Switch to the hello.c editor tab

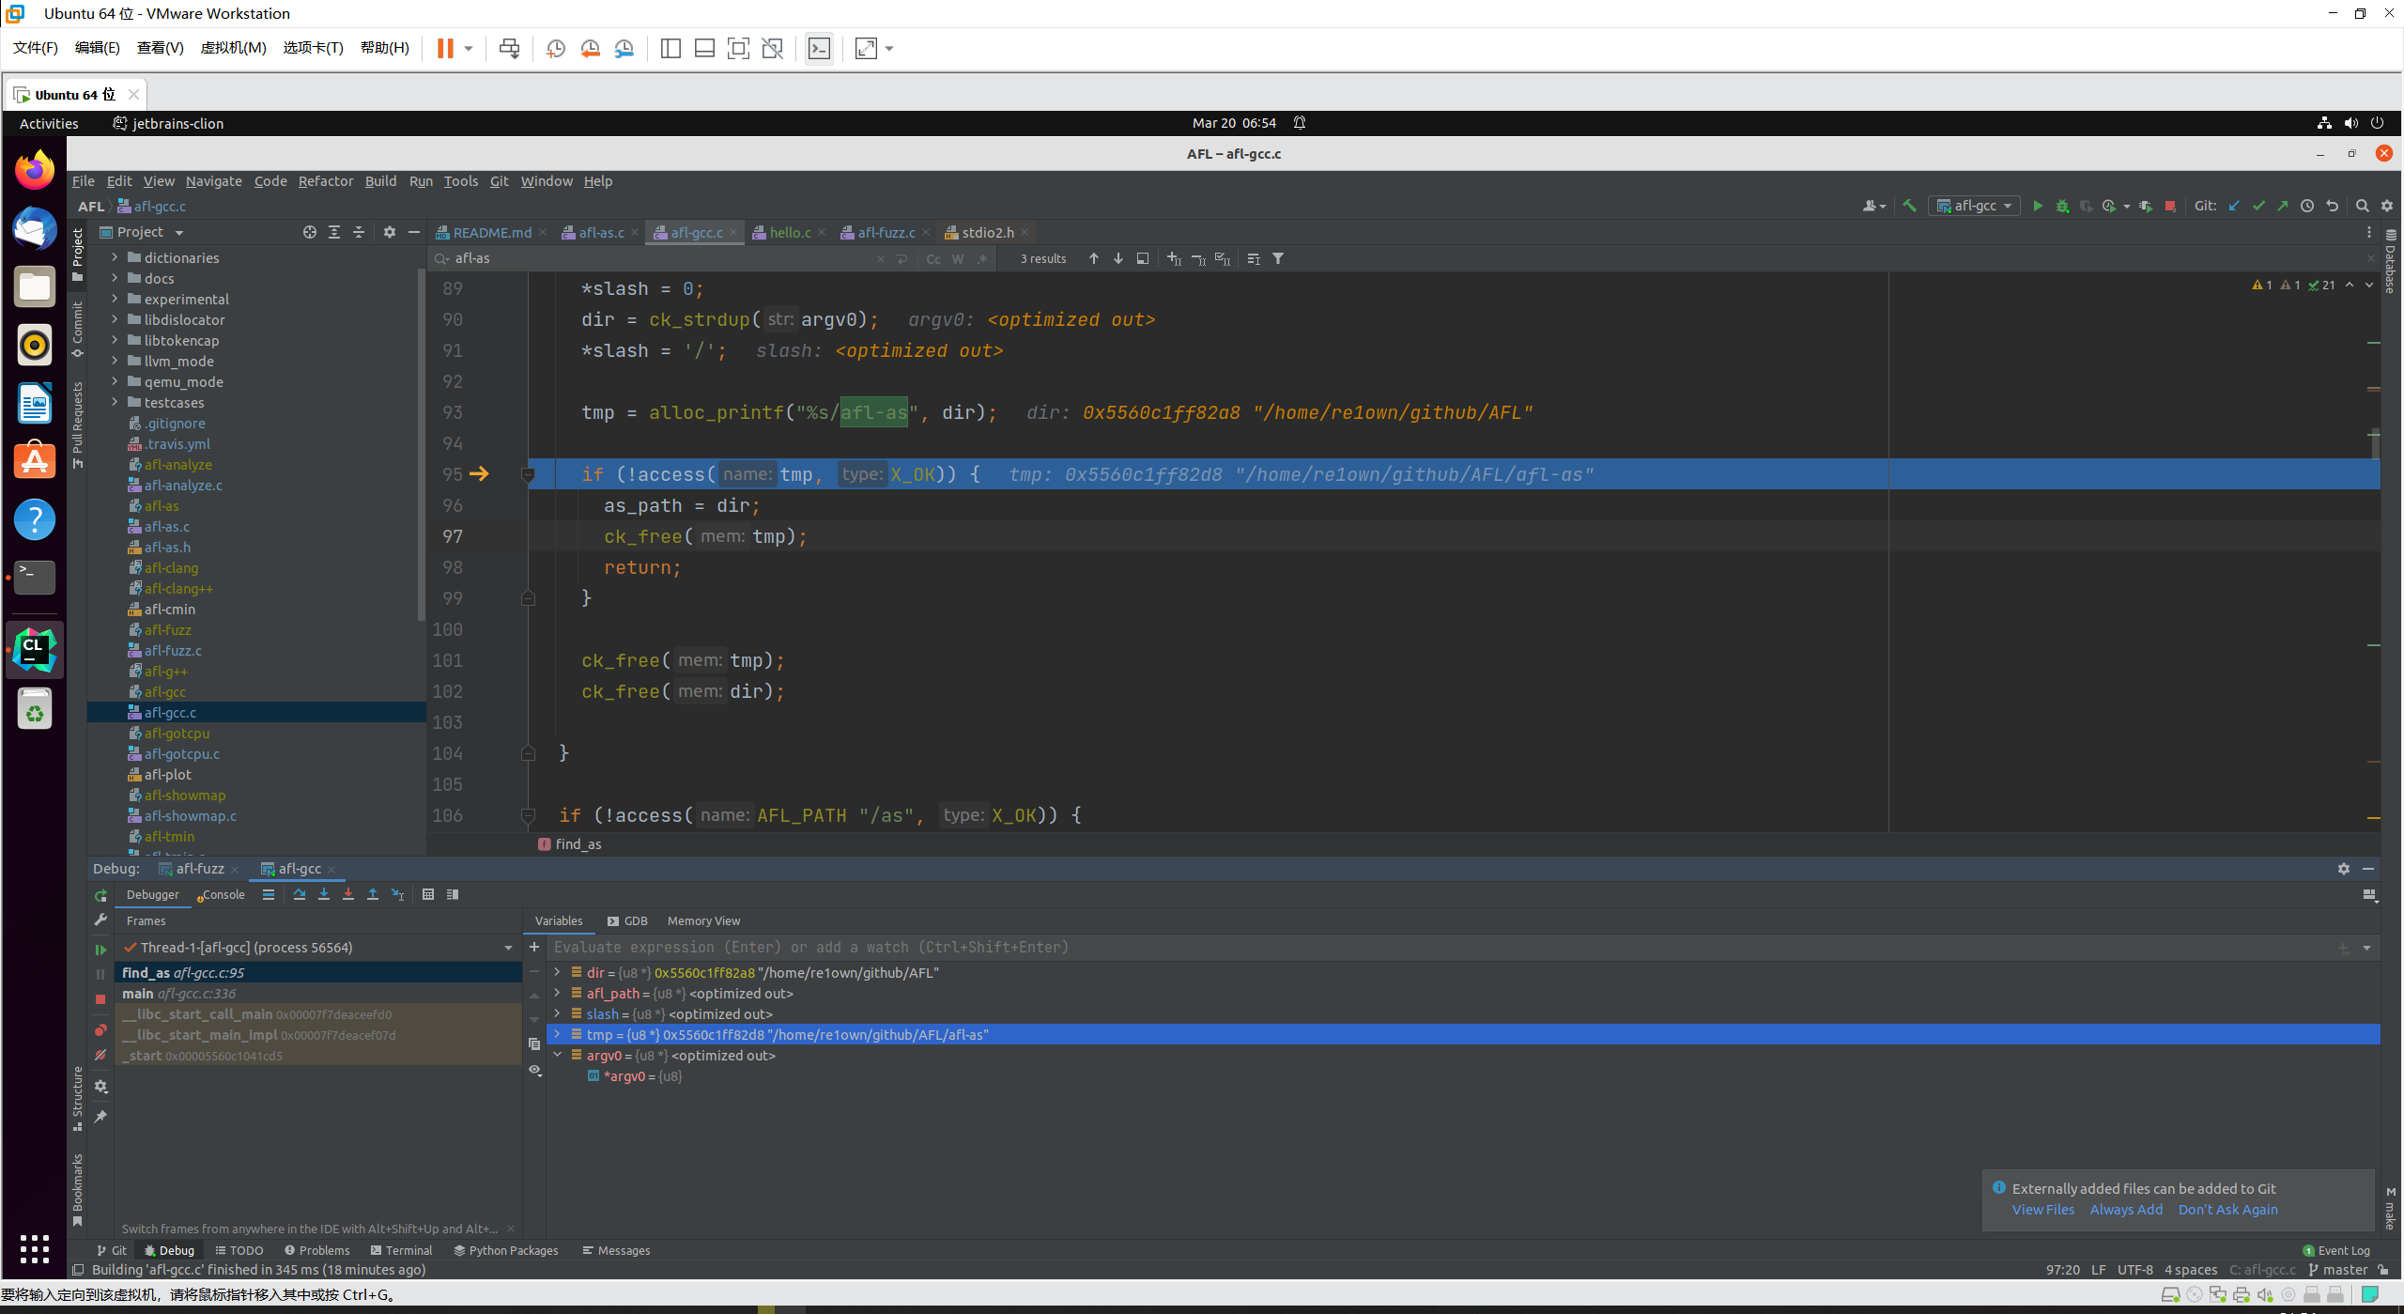790,232
